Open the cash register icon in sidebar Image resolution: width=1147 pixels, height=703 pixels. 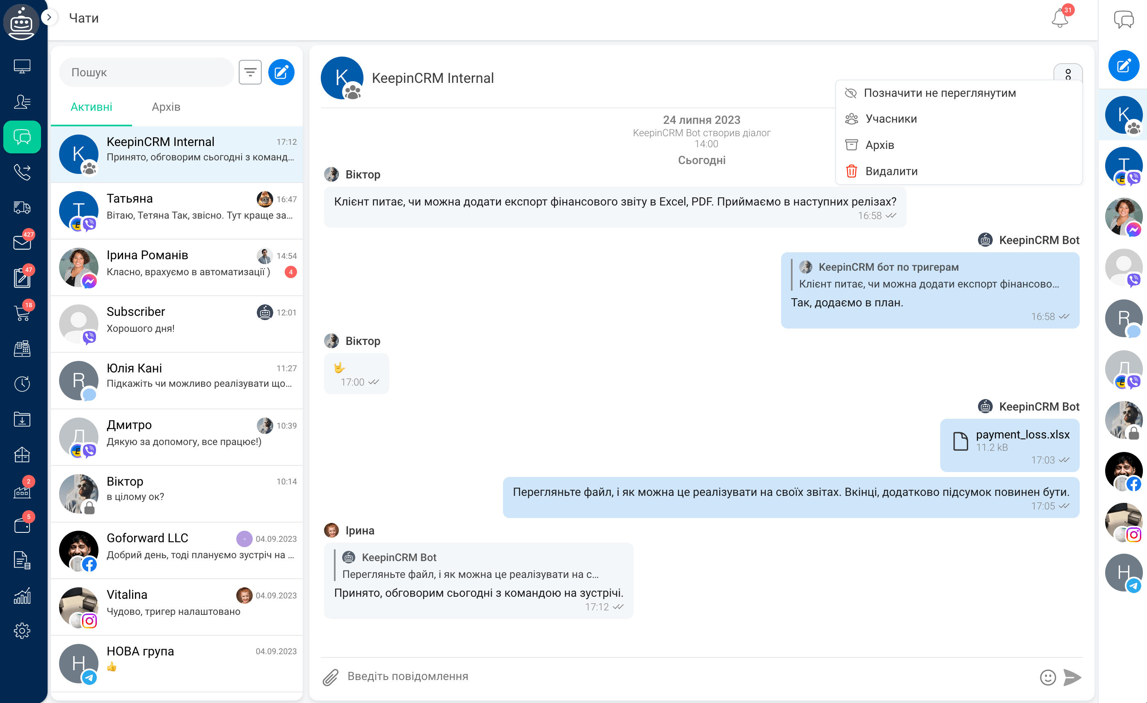22,348
